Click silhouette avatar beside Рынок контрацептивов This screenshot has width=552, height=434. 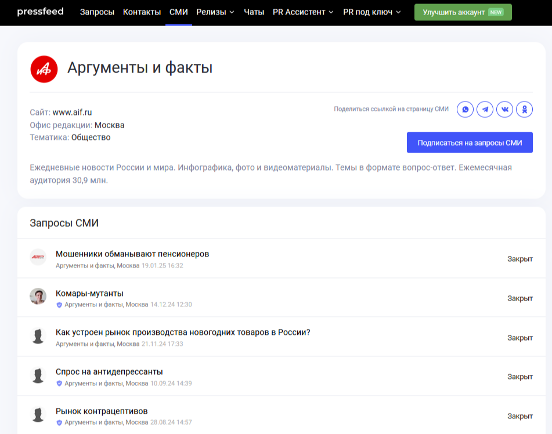[x=38, y=414]
